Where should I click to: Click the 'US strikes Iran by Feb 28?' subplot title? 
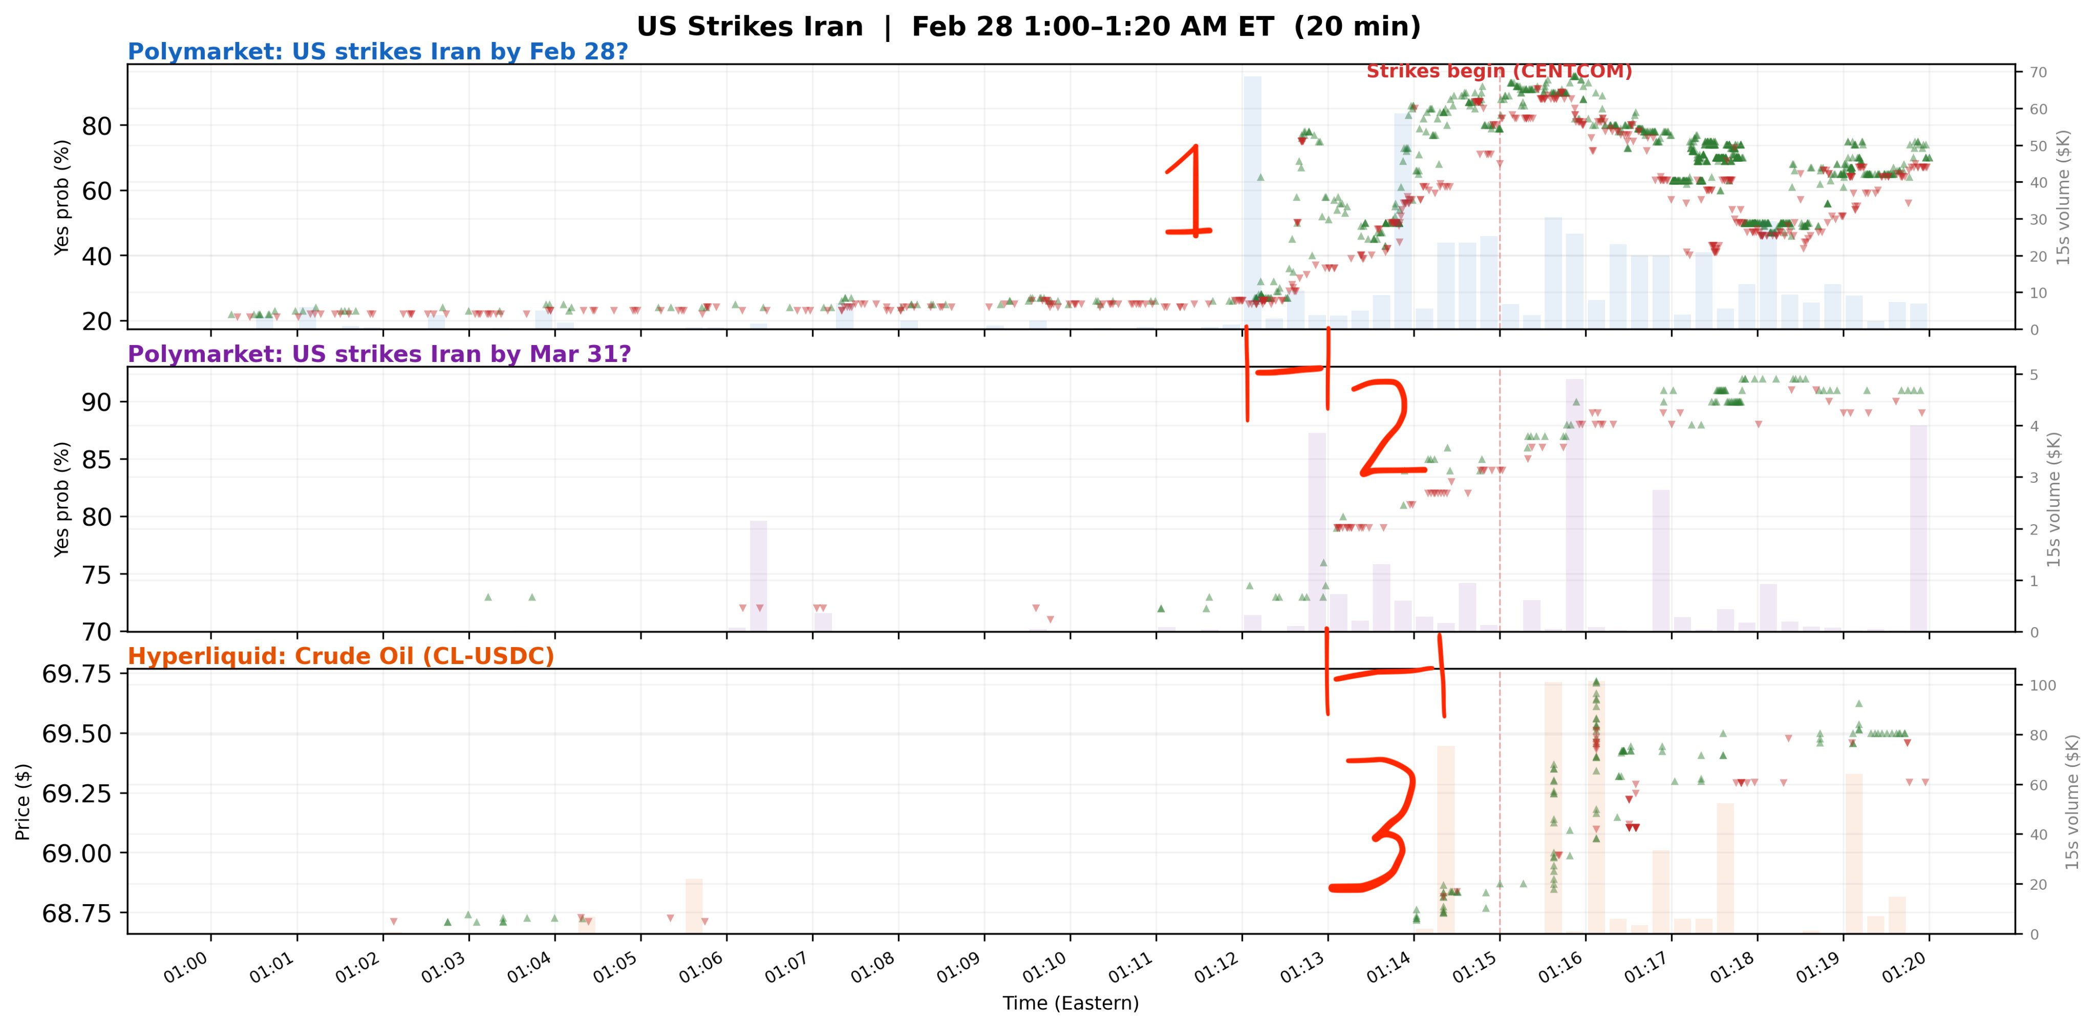coord(378,52)
